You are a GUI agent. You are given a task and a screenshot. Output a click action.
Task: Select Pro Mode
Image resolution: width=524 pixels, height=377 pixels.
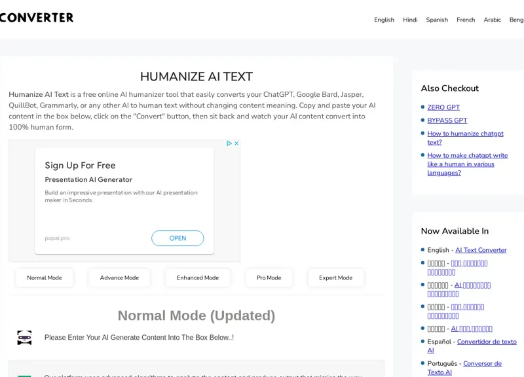coord(269,278)
